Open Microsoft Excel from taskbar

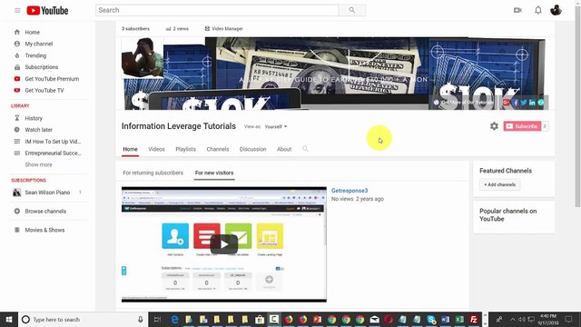point(459,319)
